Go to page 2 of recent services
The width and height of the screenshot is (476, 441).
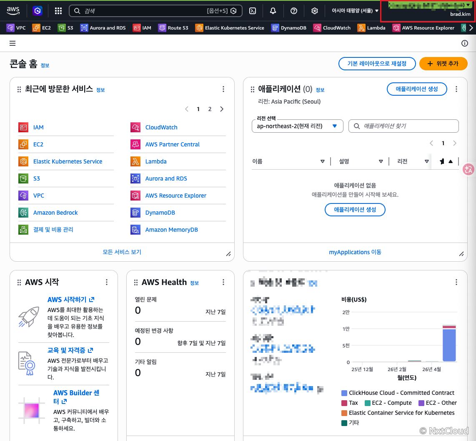coord(210,109)
